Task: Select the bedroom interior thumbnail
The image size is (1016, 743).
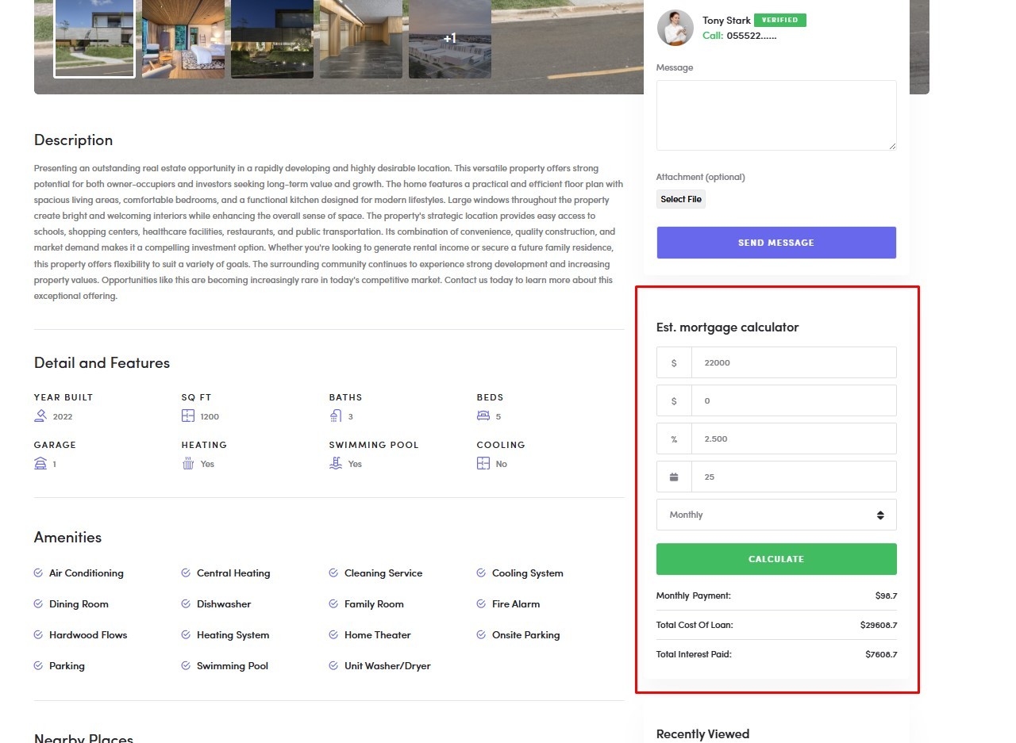Action: pos(183,38)
